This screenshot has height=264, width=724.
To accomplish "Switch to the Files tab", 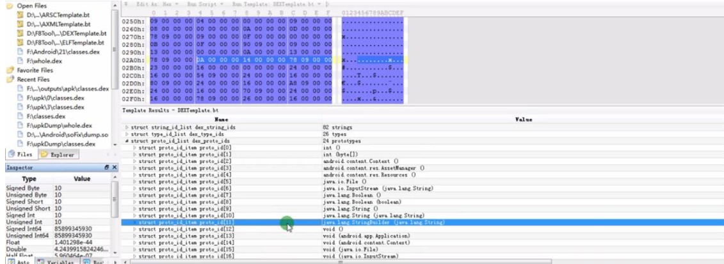I will coord(21,154).
